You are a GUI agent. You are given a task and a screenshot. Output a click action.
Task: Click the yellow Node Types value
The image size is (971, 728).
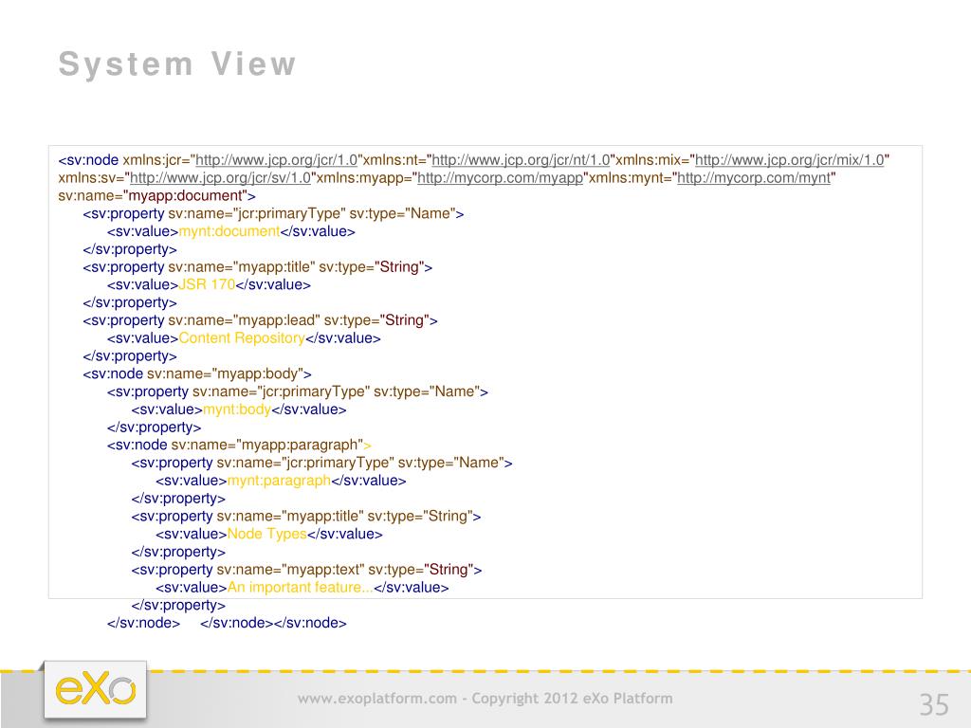pyautogui.click(x=266, y=535)
